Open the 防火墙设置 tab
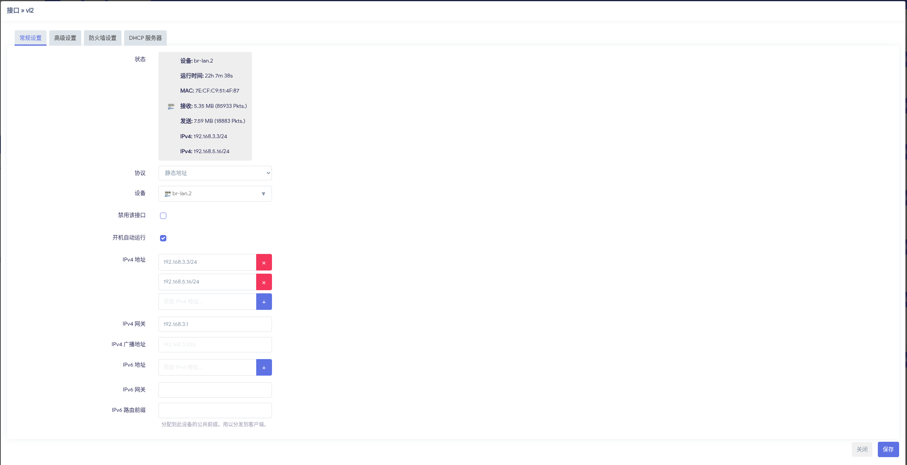 pos(102,38)
